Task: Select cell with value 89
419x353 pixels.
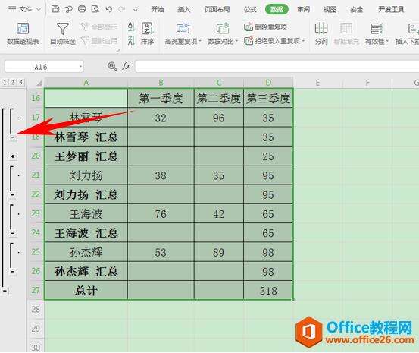Action: (x=218, y=252)
